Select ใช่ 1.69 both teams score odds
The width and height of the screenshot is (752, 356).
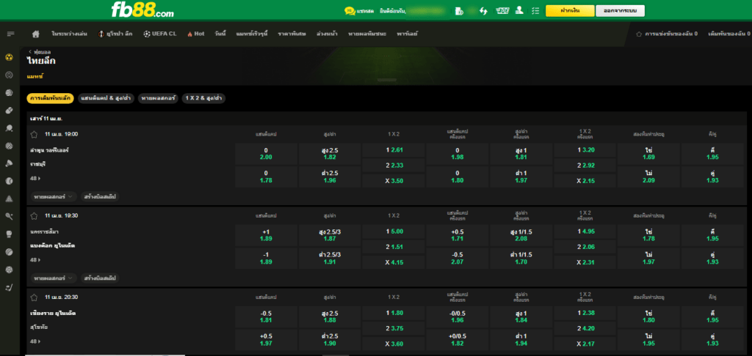tap(648, 154)
